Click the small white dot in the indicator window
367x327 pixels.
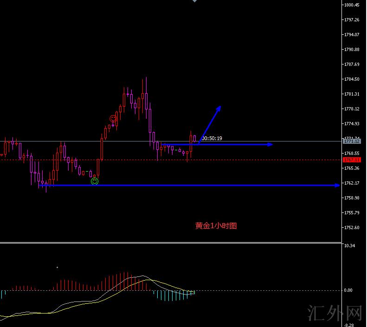click(x=57, y=267)
